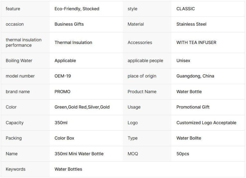Click 'Customized Logo Acceptable' text
This screenshot has height=178, width=246.
(x=206, y=123)
